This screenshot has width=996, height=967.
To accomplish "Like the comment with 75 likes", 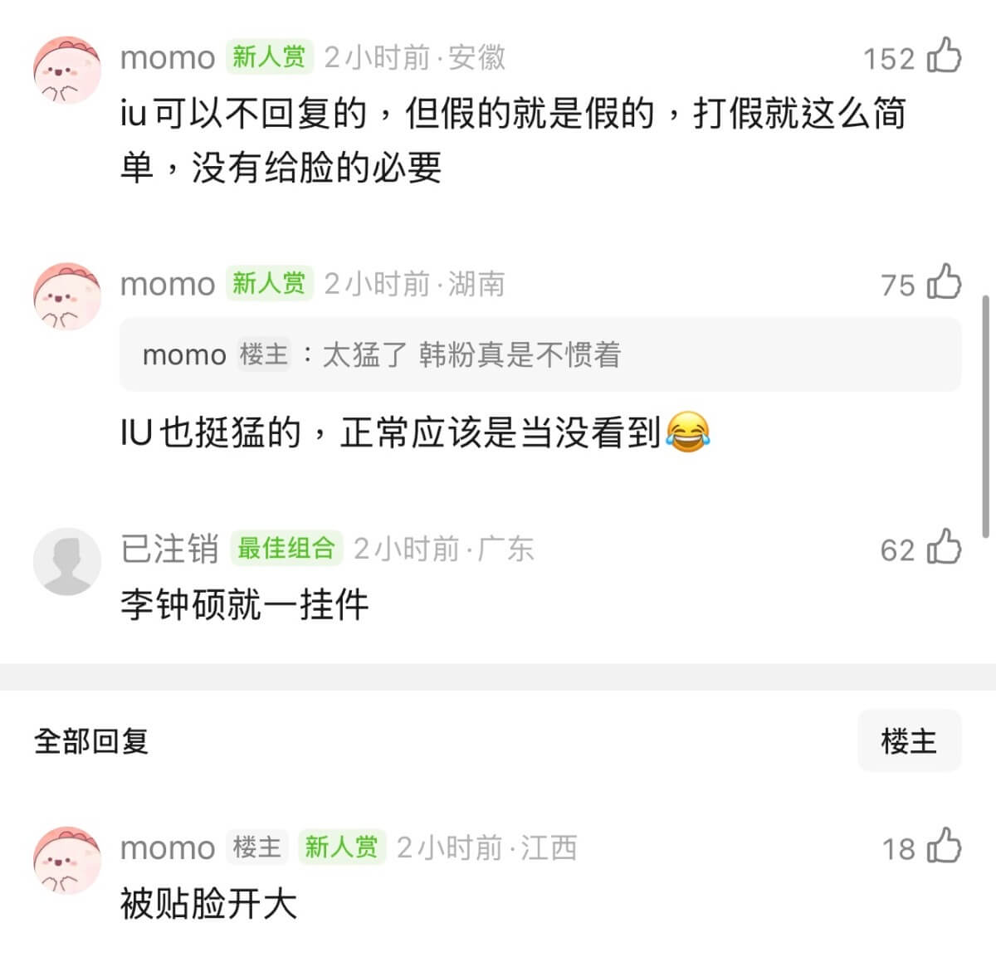I will pos(944,282).
